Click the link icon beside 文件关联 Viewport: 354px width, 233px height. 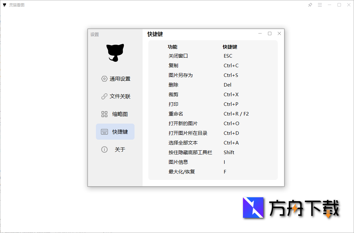(x=104, y=96)
